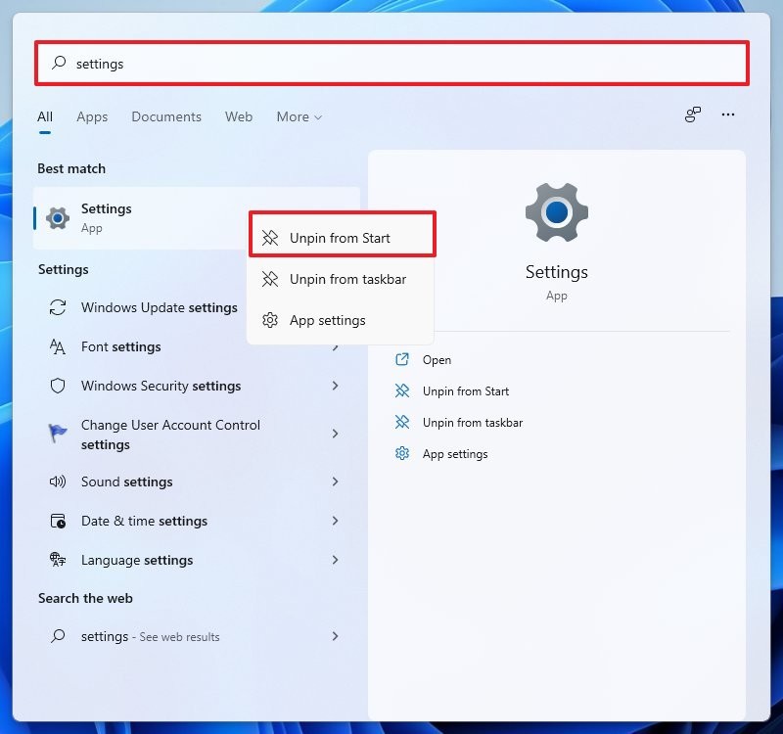Open the Language settings result

point(197,560)
